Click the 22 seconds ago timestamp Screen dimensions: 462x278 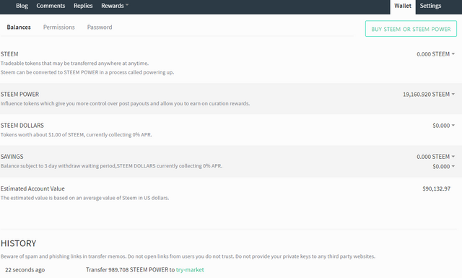tap(25, 270)
